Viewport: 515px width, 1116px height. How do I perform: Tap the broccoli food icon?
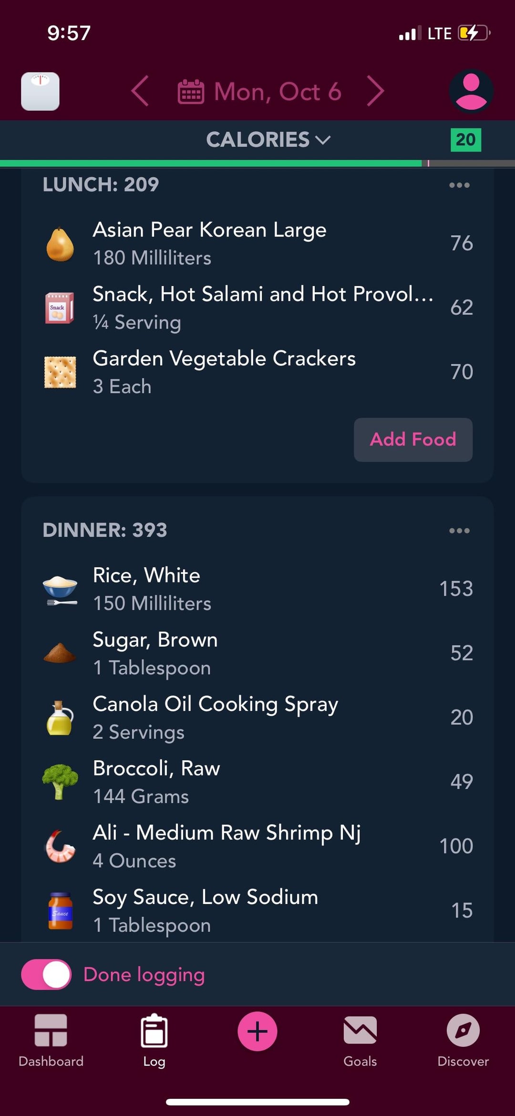click(60, 781)
